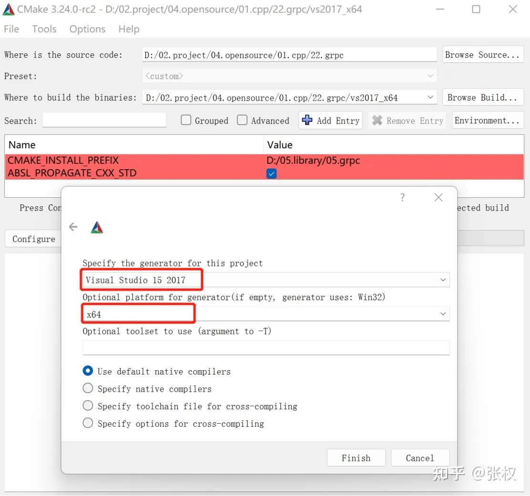530x496 pixels.
Task: Enable the Grouped checkbox
Action: [186, 121]
